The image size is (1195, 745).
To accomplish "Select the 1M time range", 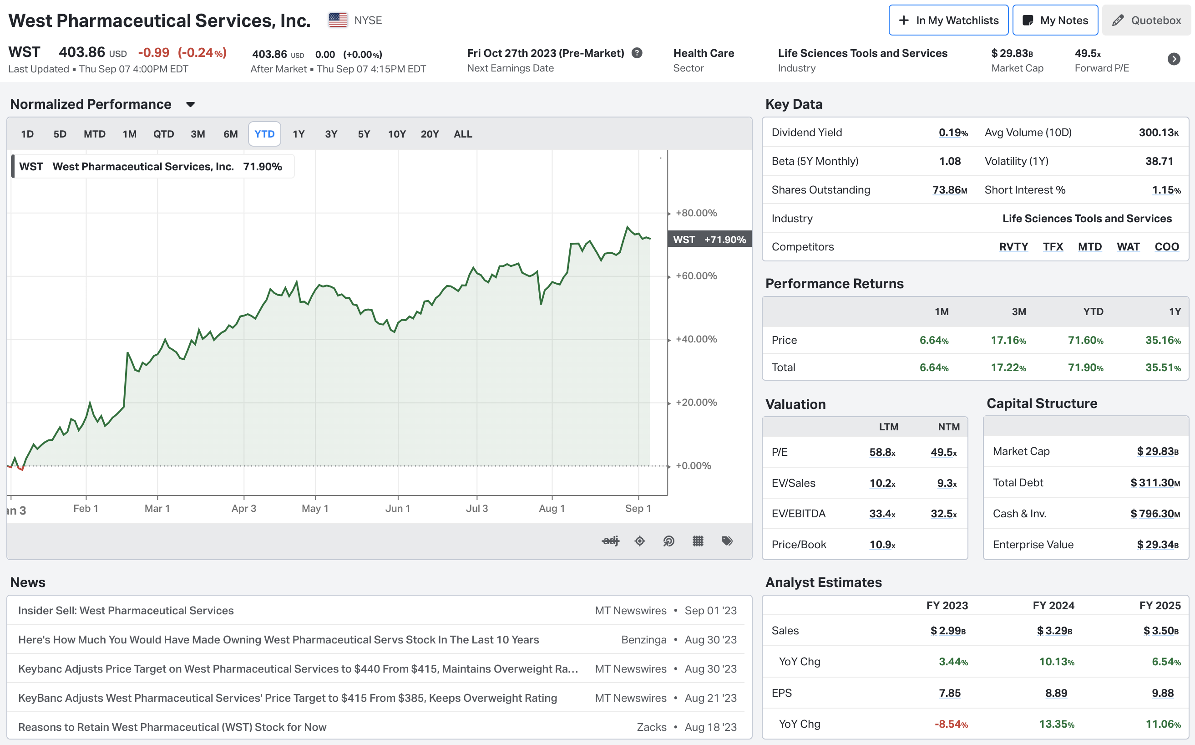I will pyautogui.click(x=130, y=134).
